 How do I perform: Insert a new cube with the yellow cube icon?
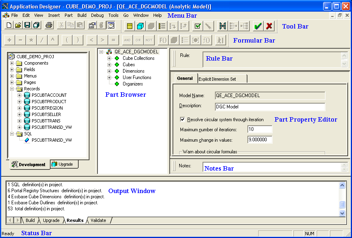click(x=141, y=26)
